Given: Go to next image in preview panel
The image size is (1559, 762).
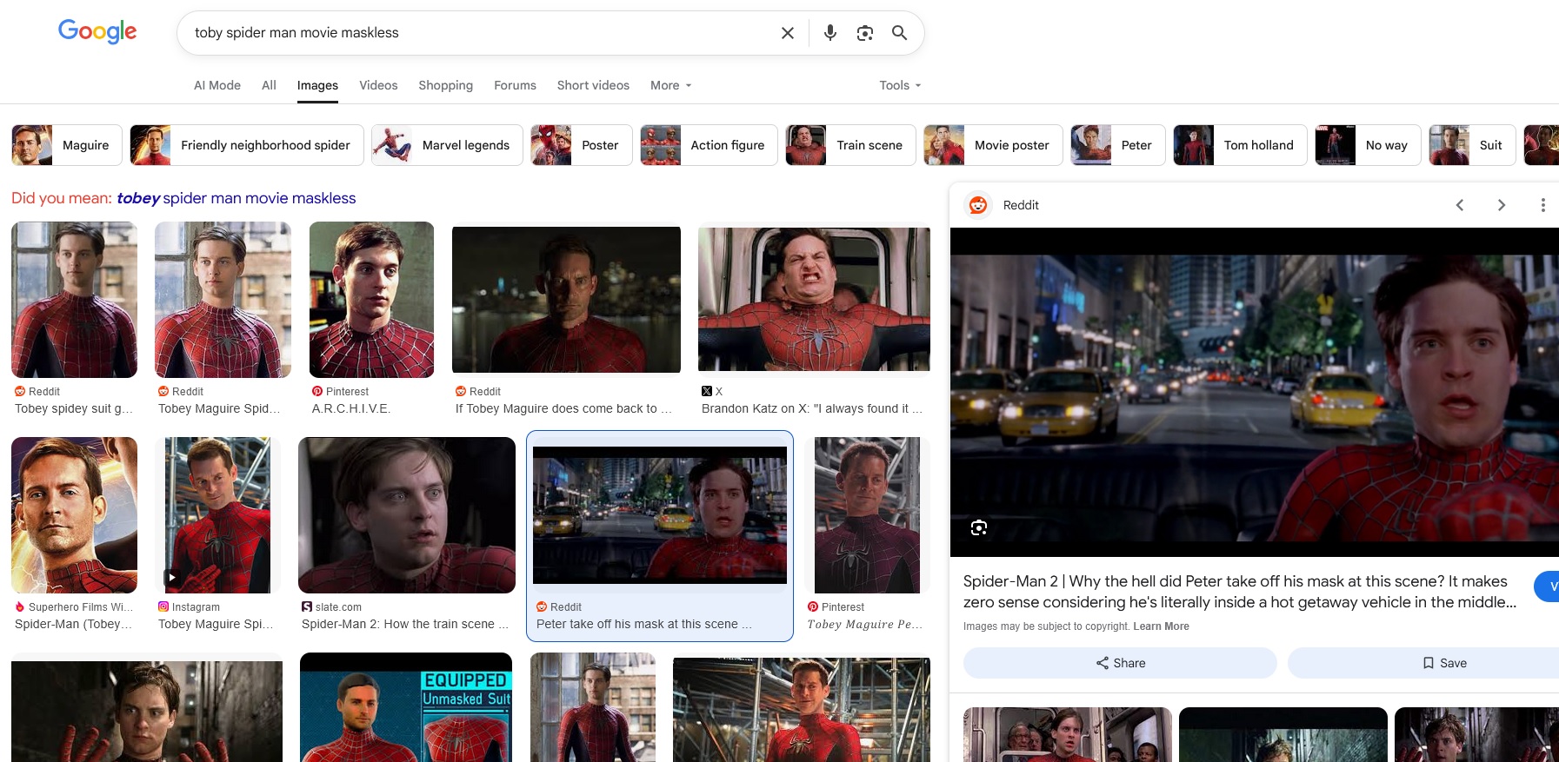Looking at the screenshot, I should pyautogui.click(x=1502, y=205).
